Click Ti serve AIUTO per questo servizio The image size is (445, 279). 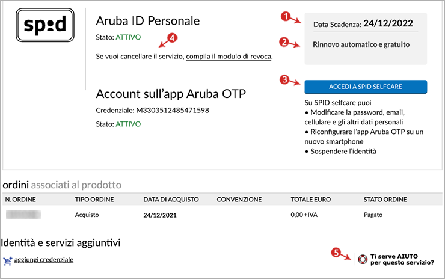[x=402, y=259]
